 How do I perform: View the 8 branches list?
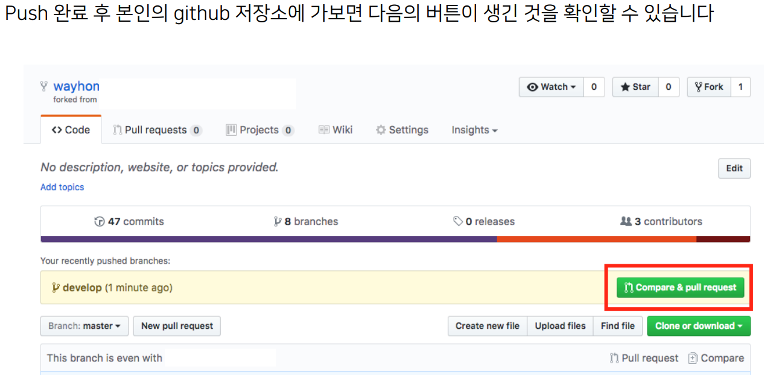(306, 221)
